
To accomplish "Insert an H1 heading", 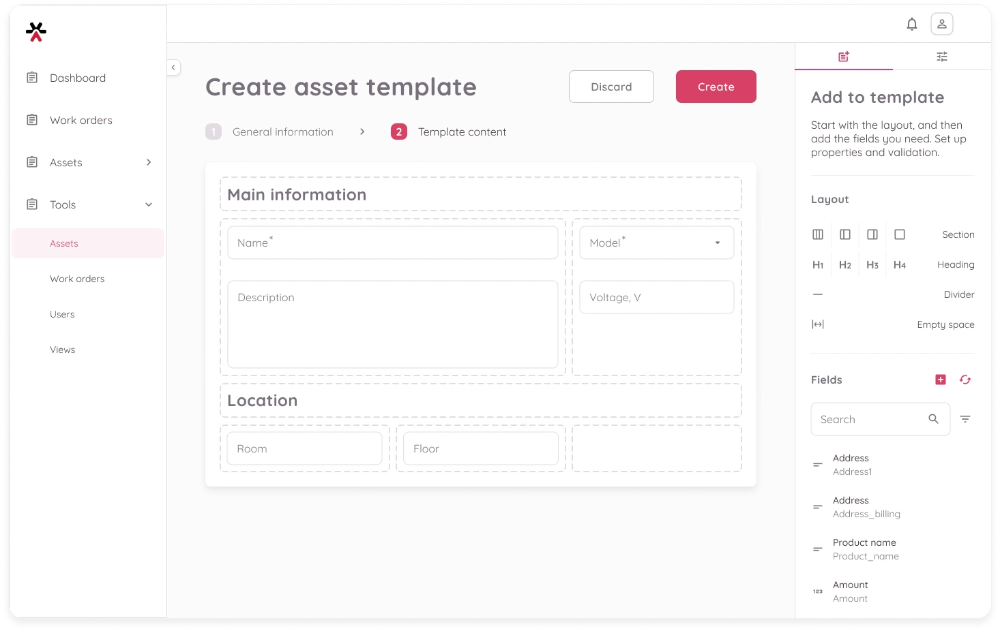I will [x=818, y=265].
